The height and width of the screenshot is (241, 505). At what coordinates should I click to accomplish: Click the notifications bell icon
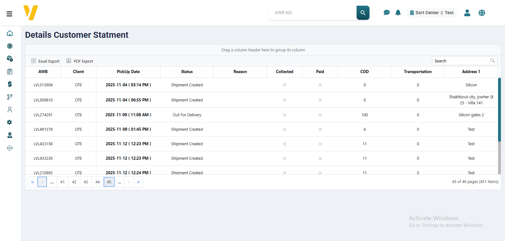pos(398,13)
